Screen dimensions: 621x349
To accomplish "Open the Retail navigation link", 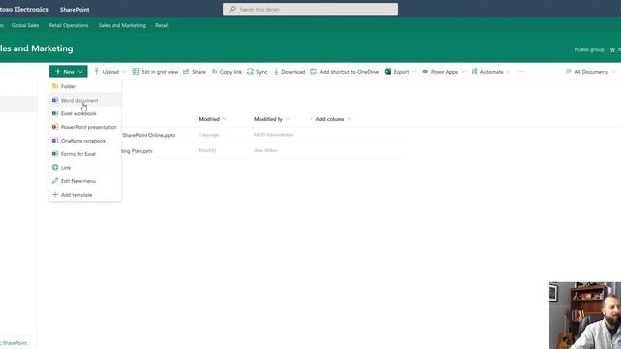I will pos(162,25).
